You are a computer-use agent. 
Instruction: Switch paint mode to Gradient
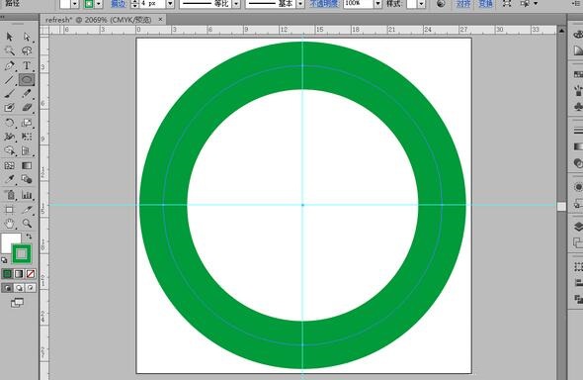tap(19, 274)
